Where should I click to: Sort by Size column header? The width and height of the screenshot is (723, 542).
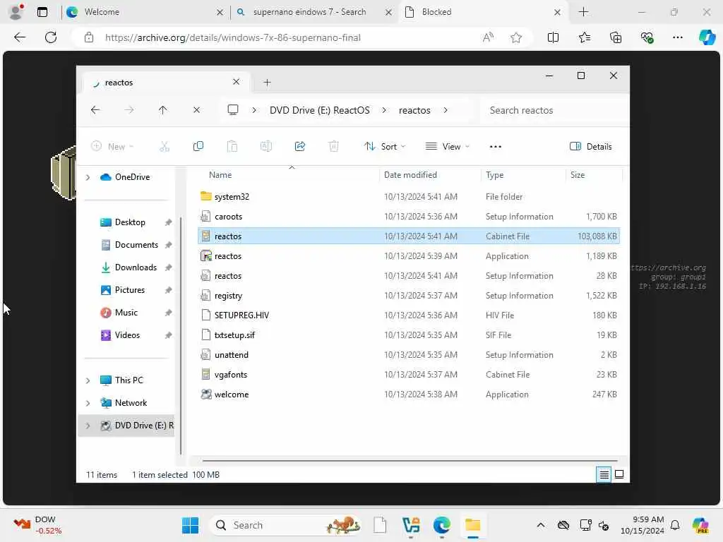tap(578, 175)
